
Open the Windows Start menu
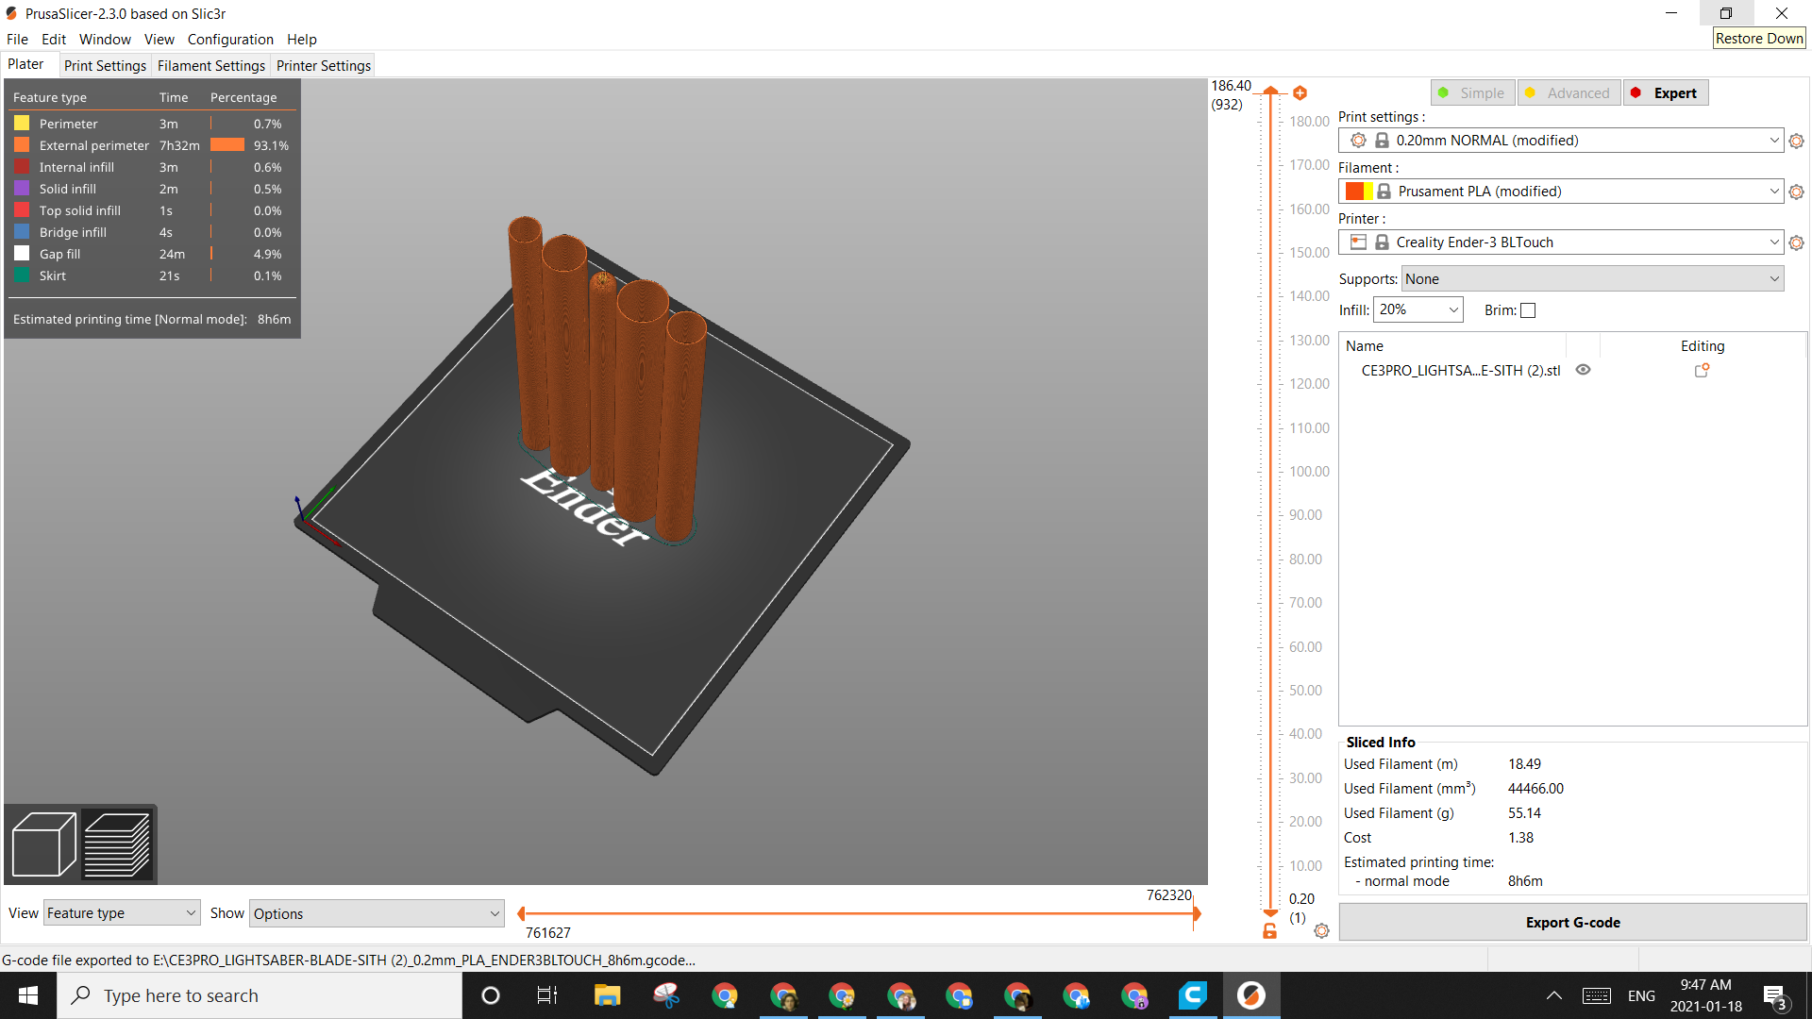tap(28, 995)
